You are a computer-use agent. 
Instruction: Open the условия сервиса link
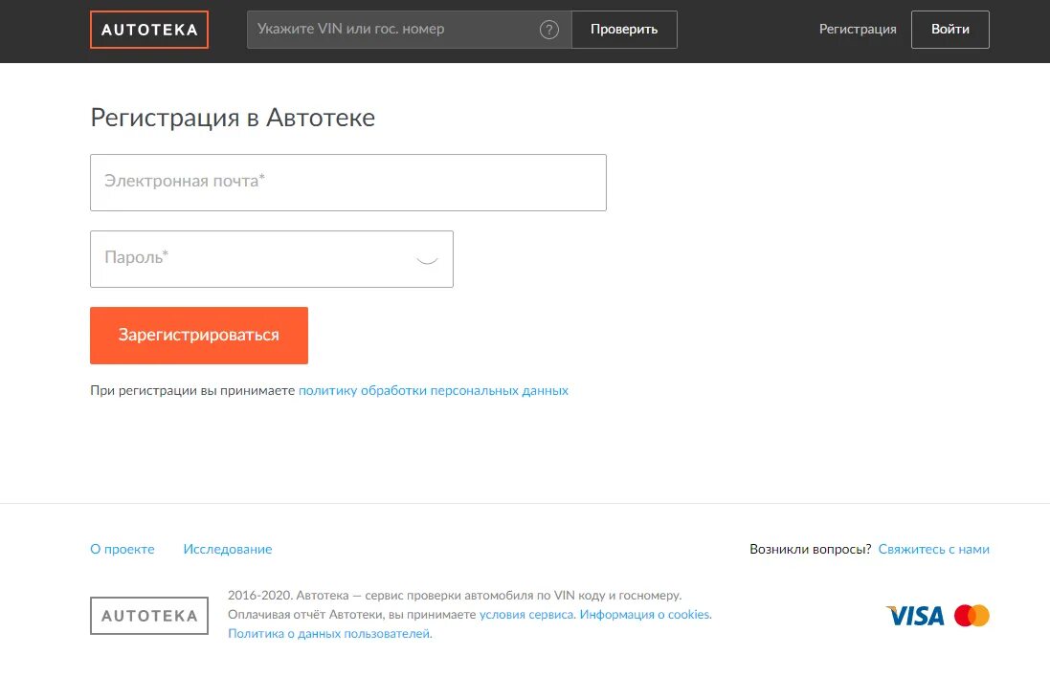(526, 615)
